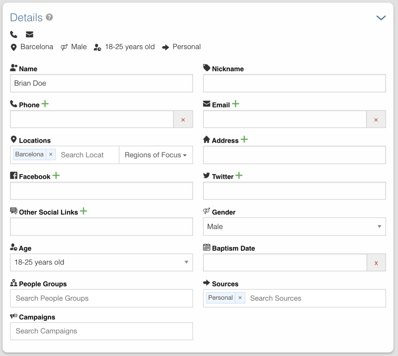The image size is (398, 356).
Task: Click the phone icon under Details heading
Action: [14, 34]
